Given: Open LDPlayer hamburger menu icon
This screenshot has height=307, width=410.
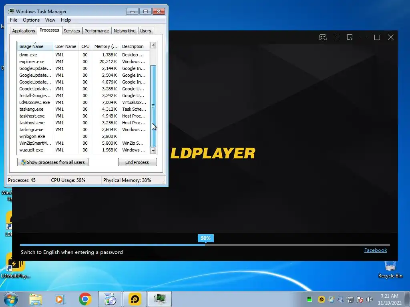Looking at the screenshot, I should coord(336,37).
